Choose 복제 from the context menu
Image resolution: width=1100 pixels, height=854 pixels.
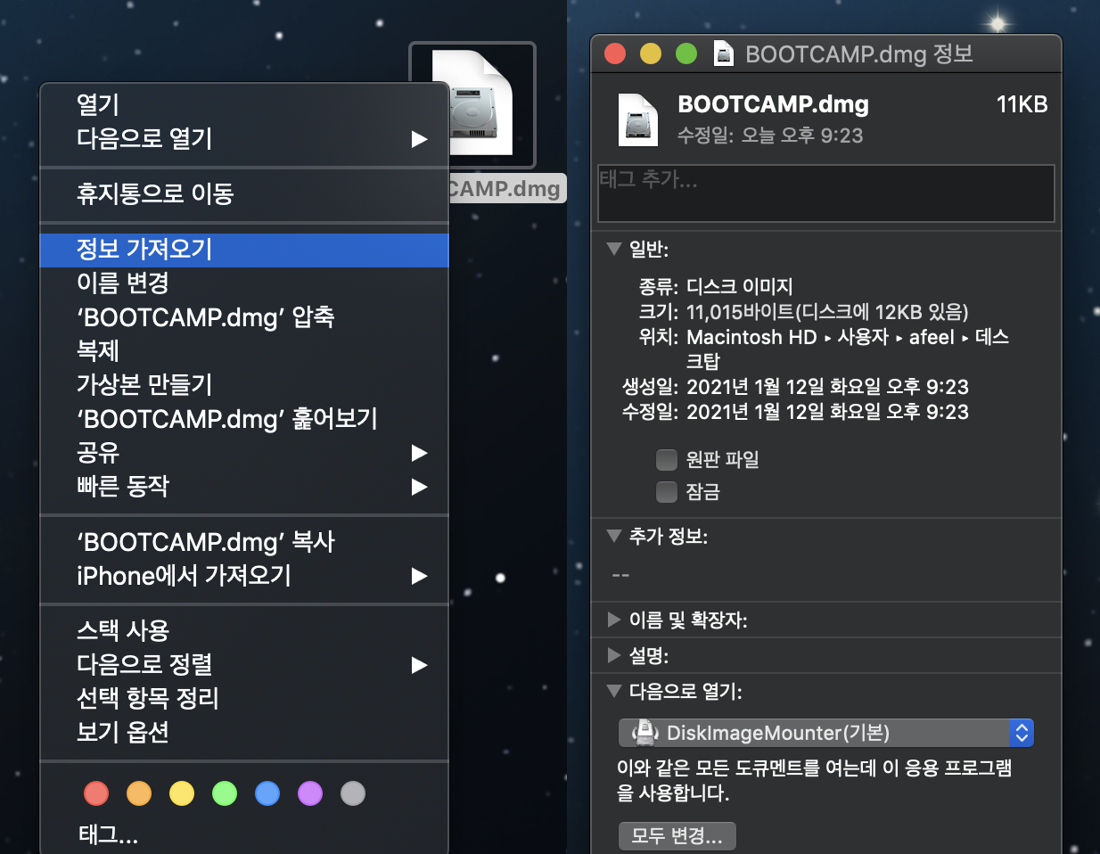[244, 350]
